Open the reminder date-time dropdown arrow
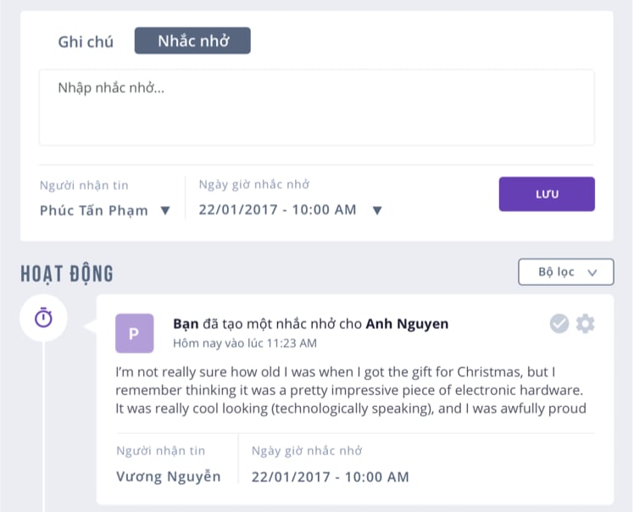 pyautogui.click(x=377, y=211)
